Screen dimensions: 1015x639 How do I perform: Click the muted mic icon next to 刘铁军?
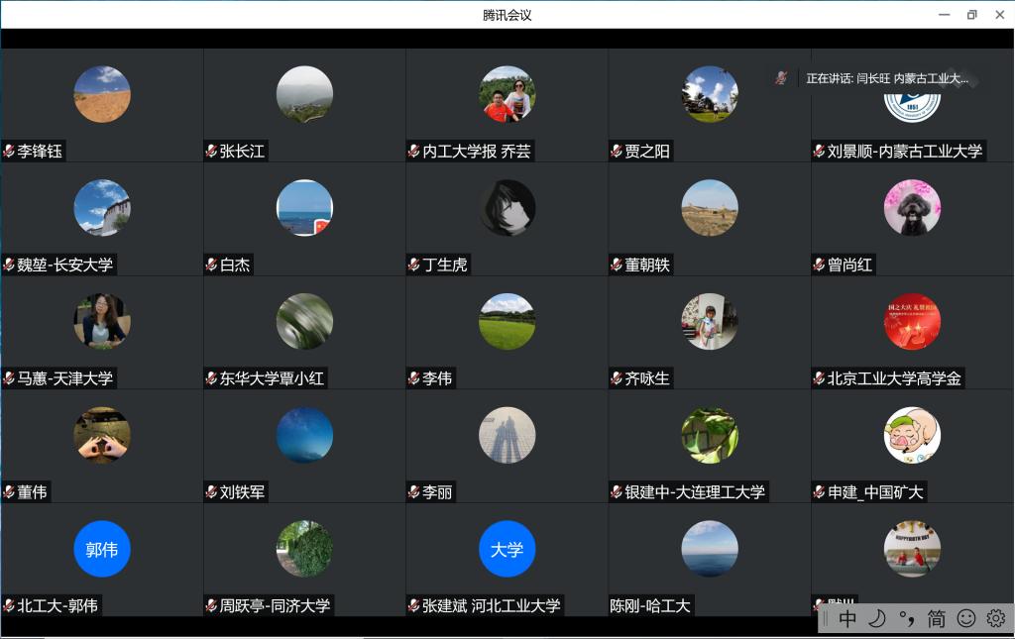[211, 492]
